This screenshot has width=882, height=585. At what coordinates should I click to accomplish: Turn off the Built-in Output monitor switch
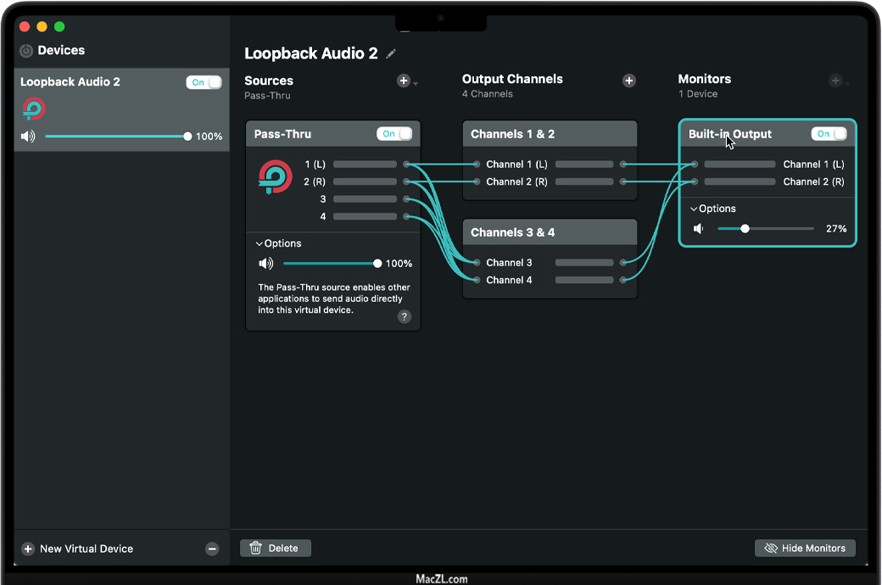click(x=829, y=134)
